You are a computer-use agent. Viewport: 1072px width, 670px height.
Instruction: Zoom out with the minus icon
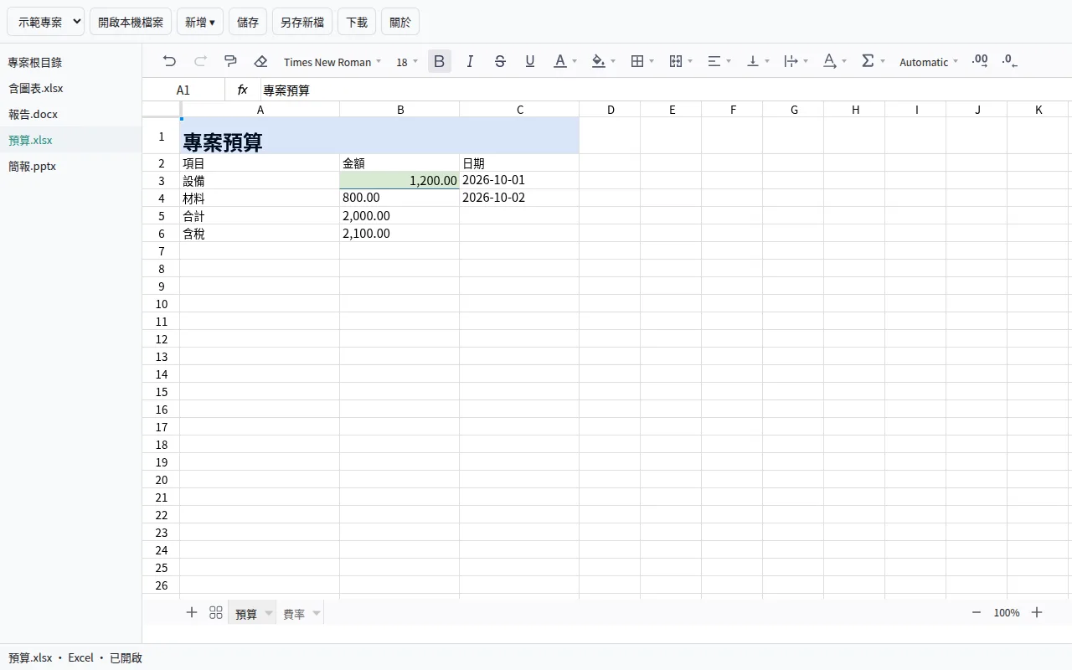pyautogui.click(x=977, y=613)
